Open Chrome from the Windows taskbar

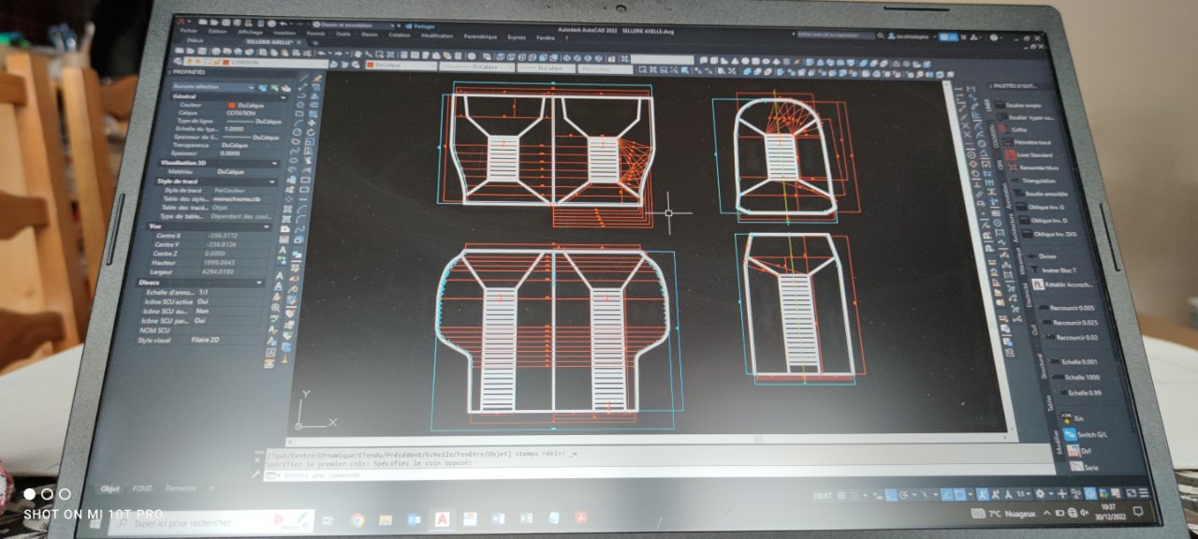point(358,519)
